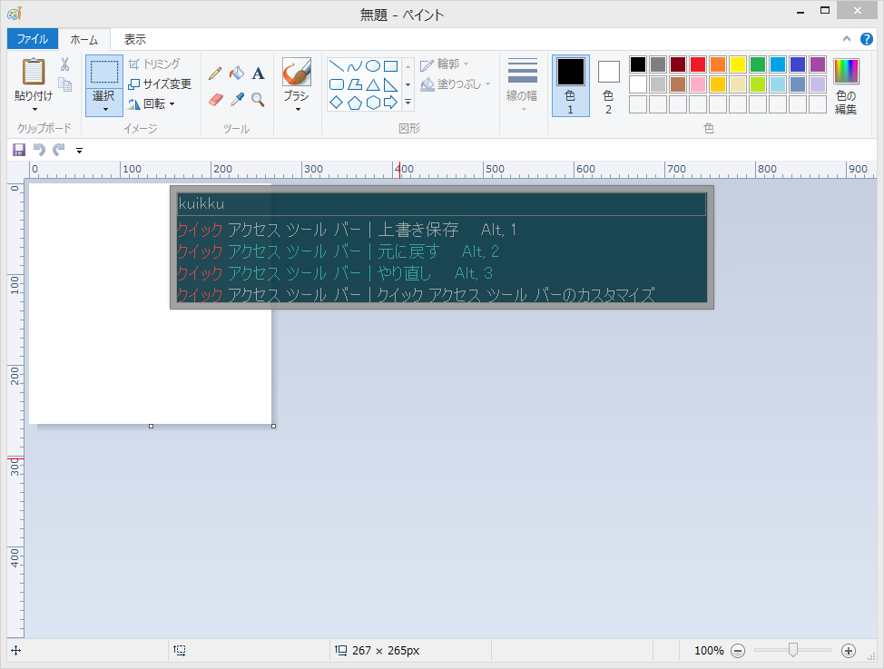884x669 pixels.
Task: Select the Color picker eyedropper tool
Action: click(x=237, y=98)
